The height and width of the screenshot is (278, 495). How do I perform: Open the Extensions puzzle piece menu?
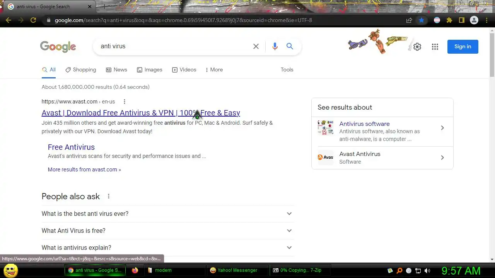pos(449,20)
